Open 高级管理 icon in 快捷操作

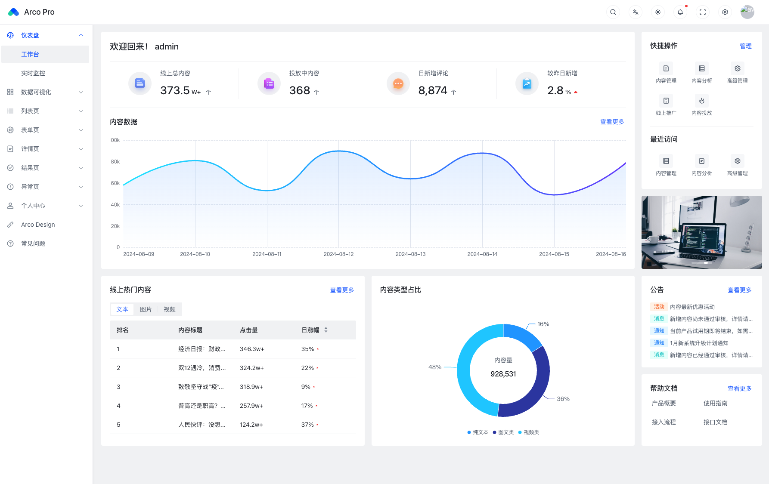(738, 68)
